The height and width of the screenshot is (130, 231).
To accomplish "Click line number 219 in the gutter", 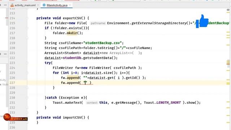I will [x=12, y=43].
